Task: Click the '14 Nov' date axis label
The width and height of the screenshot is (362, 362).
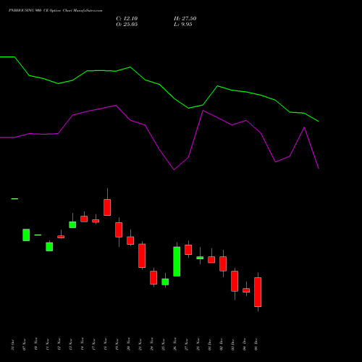Action: click(x=83, y=345)
